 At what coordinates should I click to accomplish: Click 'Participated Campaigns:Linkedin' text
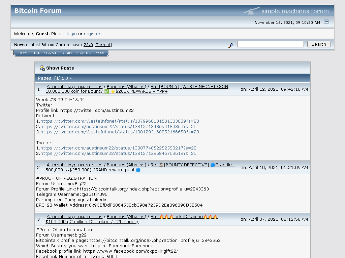(x=72, y=200)
